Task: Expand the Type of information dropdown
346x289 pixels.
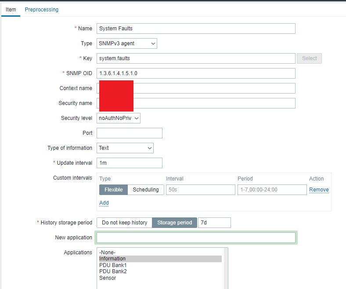Action: point(125,148)
